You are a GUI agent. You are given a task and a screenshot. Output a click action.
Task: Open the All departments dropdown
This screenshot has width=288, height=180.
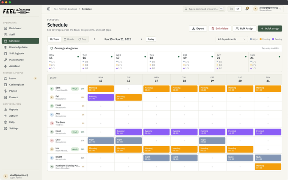click(232, 39)
